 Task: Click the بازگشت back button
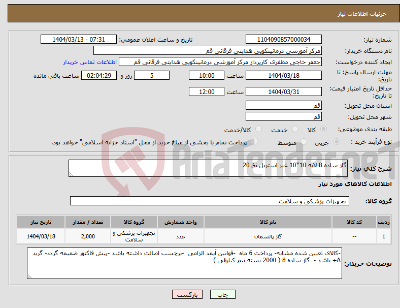tap(187, 294)
